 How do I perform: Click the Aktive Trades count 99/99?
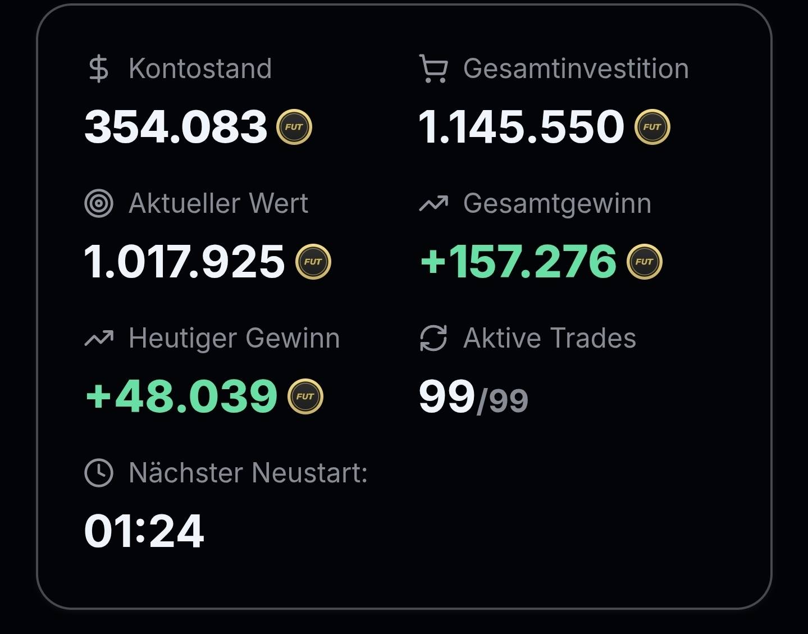point(473,397)
